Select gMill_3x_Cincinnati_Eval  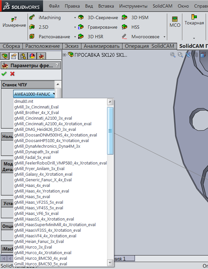(x=60, y=107)
